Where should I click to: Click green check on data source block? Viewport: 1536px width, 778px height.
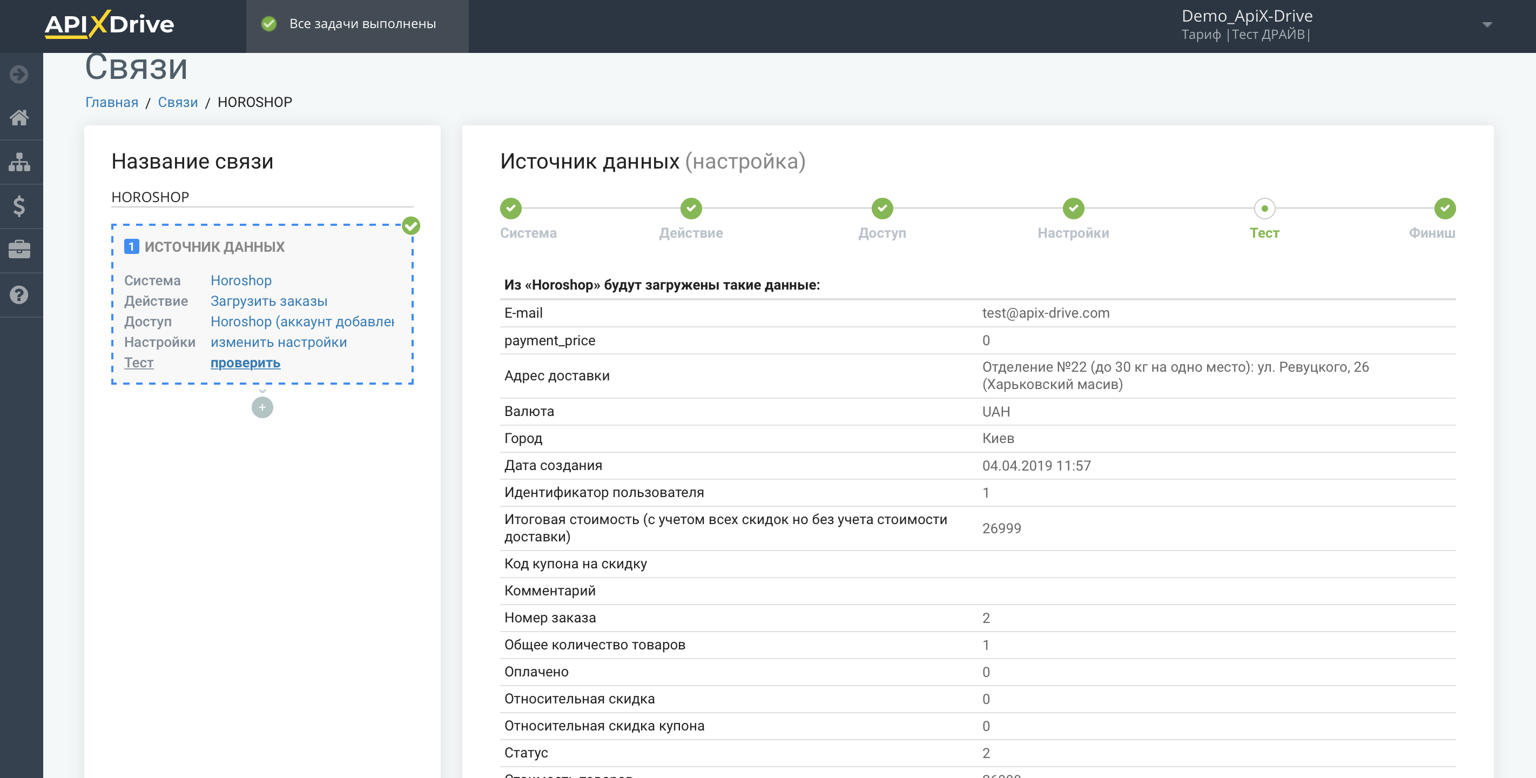pyautogui.click(x=411, y=225)
